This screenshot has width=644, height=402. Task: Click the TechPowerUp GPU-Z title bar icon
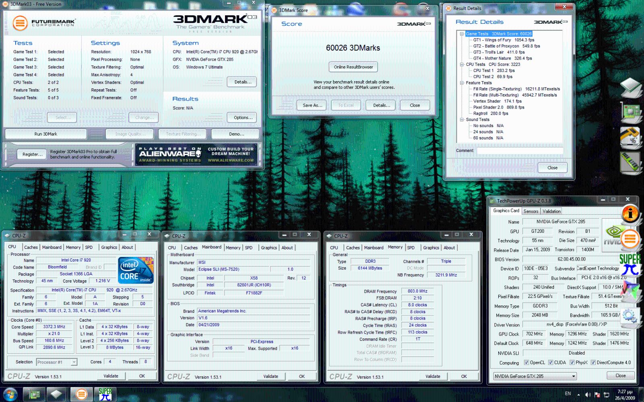click(x=492, y=201)
